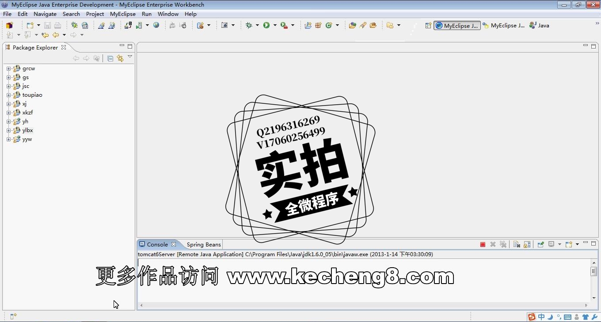Screen dimensions: 601x322
Task: Click the console vertical scrollbar thumb
Action: pyautogui.click(x=593, y=271)
